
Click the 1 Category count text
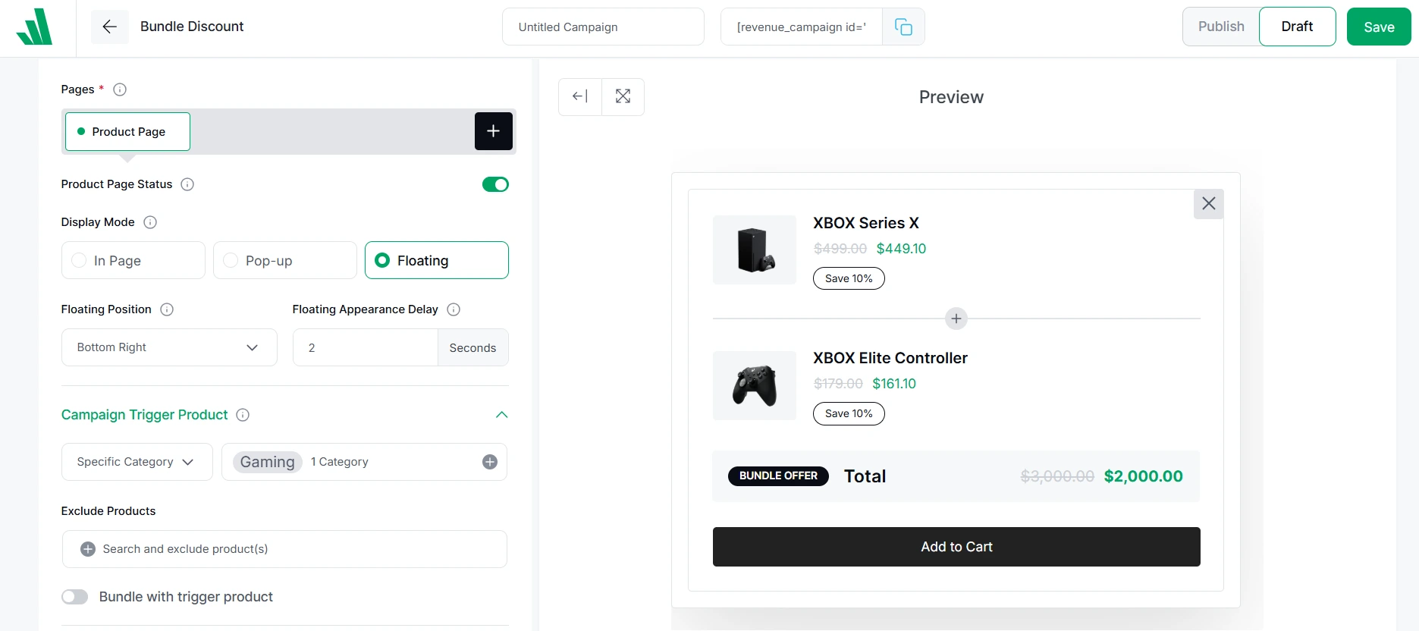tap(340, 462)
